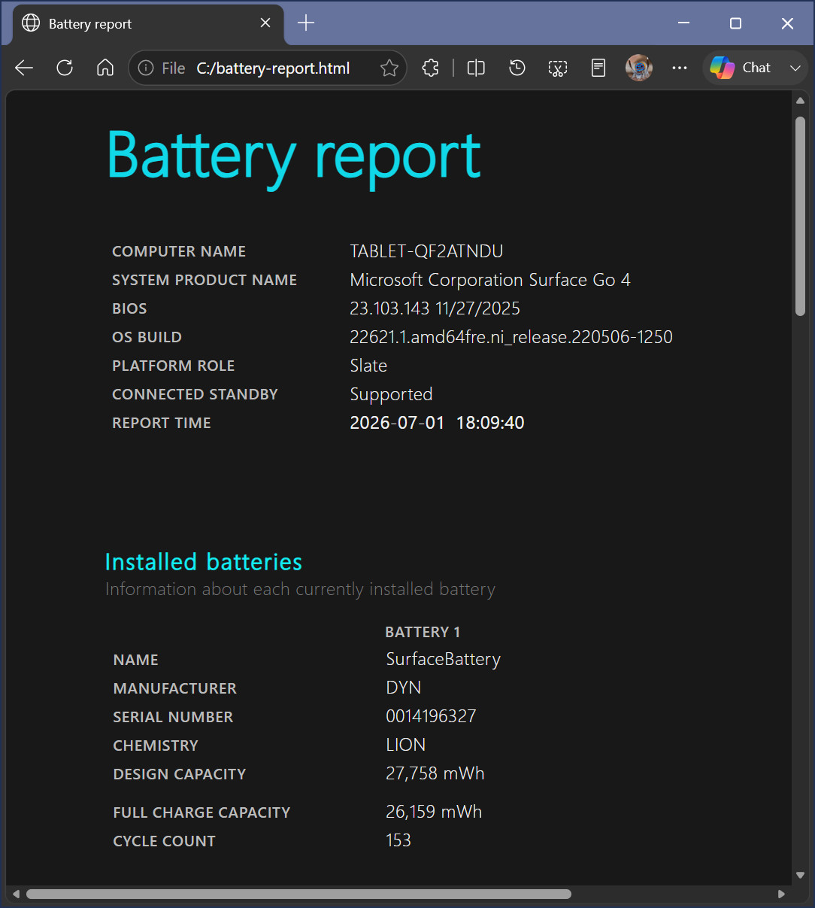Open the user profile avatar
This screenshot has height=908, width=815.
(639, 68)
